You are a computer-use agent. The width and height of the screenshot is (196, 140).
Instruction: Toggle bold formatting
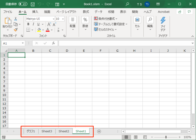click(x=28, y=24)
